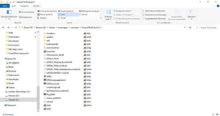Select the GTAVLanguageSelect file
Screen dimensions: 220x116
[x=56, y=80]
